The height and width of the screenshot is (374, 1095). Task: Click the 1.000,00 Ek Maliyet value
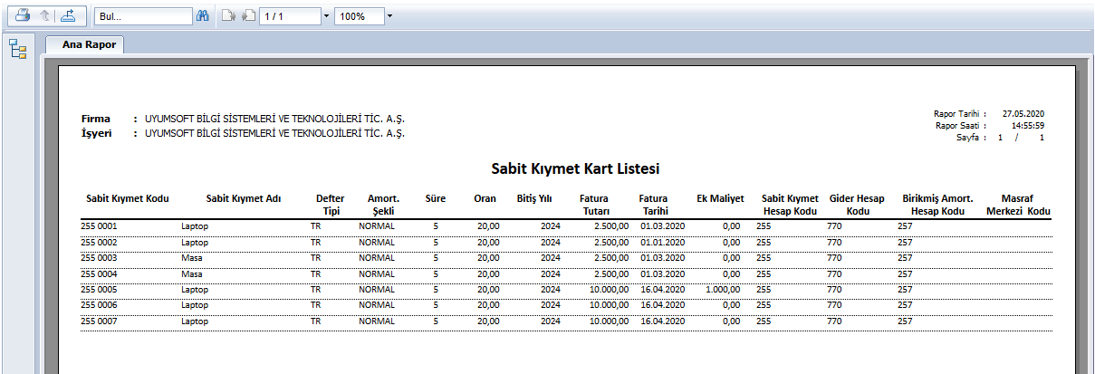724,289
